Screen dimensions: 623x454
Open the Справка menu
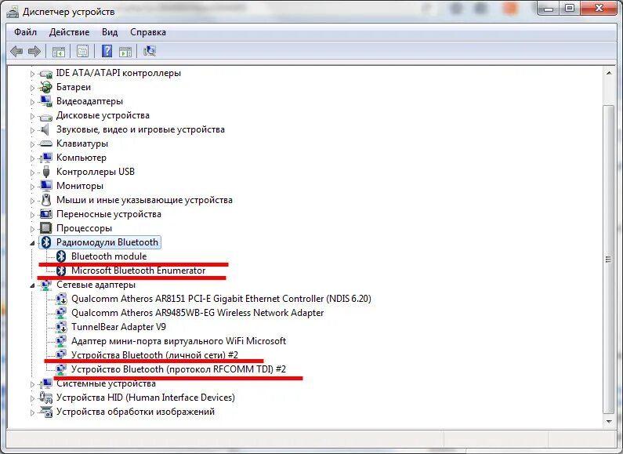pos(148,32)
